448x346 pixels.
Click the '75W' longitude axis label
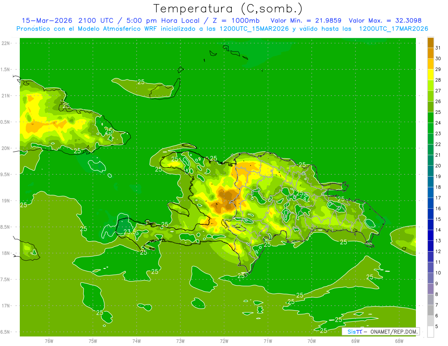93,341
